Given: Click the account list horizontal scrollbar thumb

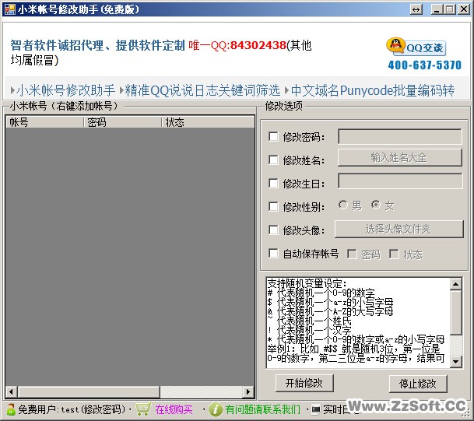Looking at the screenshot, I should 89,391.
